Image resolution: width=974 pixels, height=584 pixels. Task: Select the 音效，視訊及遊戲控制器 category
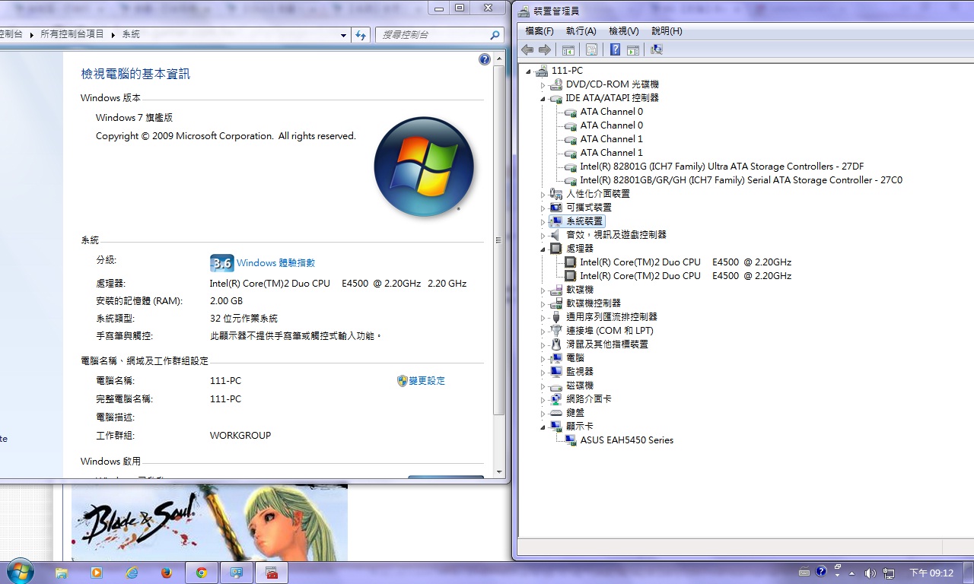pyautogui.click(x=616, y=235)
